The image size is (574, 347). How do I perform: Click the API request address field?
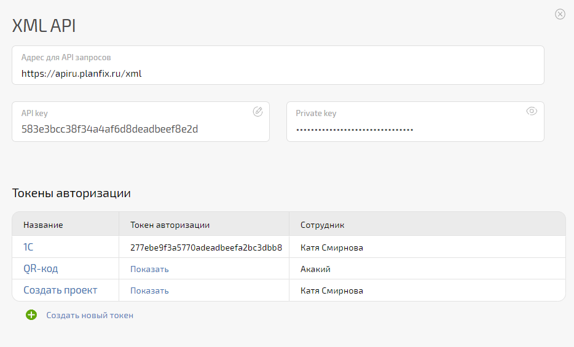click(x=278, y=65)
